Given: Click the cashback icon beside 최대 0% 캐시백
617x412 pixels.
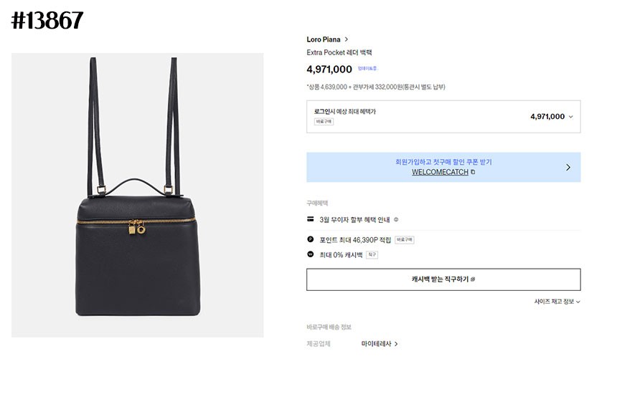Looking at the screenshot, I should click(x=311, y=254).
